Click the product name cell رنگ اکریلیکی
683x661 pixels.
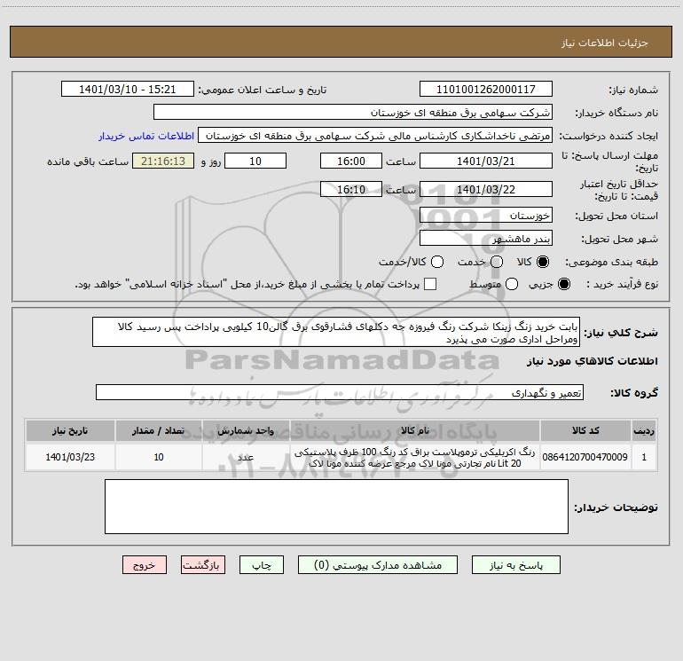(415, 457)
